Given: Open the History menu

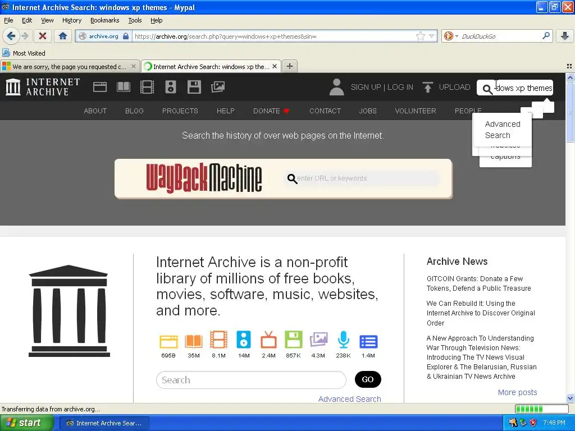Looking at the screenshot, I should coord(71,20).
